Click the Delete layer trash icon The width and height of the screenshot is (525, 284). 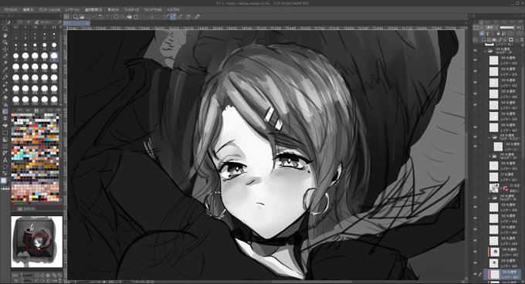pos(521,40)
